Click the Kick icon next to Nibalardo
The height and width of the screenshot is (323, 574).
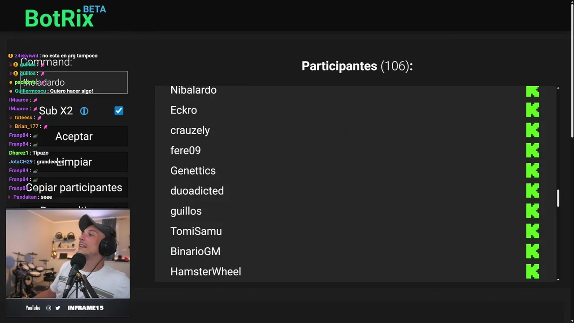(532, 91)
